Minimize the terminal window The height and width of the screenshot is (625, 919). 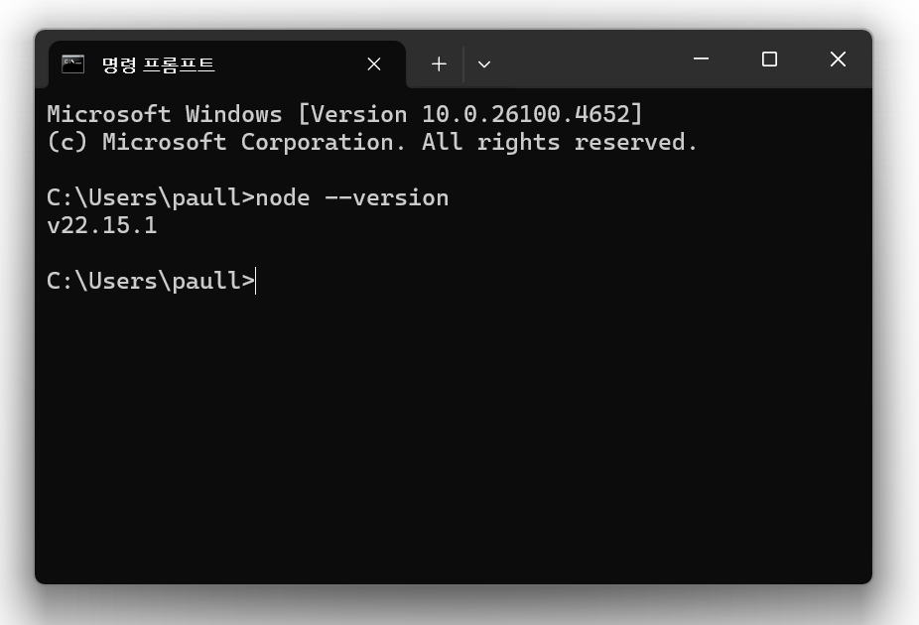(x=701, y=60)
